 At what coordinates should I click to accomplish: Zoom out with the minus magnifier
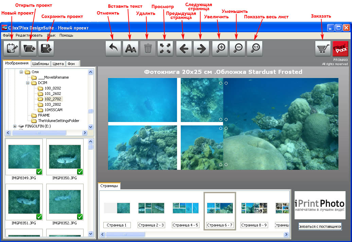pos(237,48)
